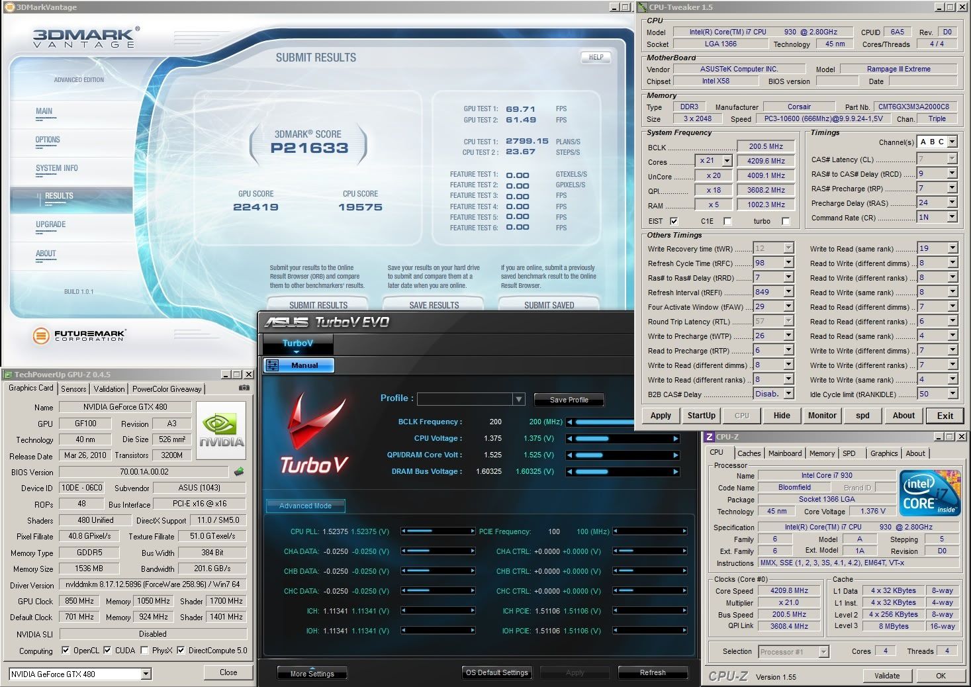Click the Save Profile button in TurboV
This screenshot has width=971, height=687.
[x=569, y=400]
